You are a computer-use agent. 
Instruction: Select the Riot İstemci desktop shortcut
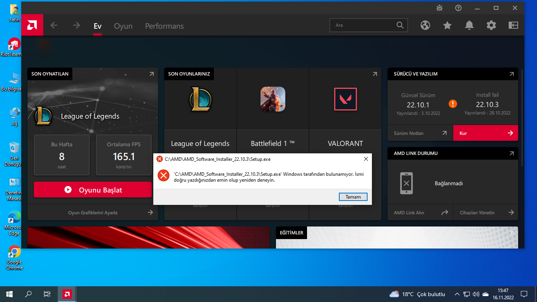15,47
